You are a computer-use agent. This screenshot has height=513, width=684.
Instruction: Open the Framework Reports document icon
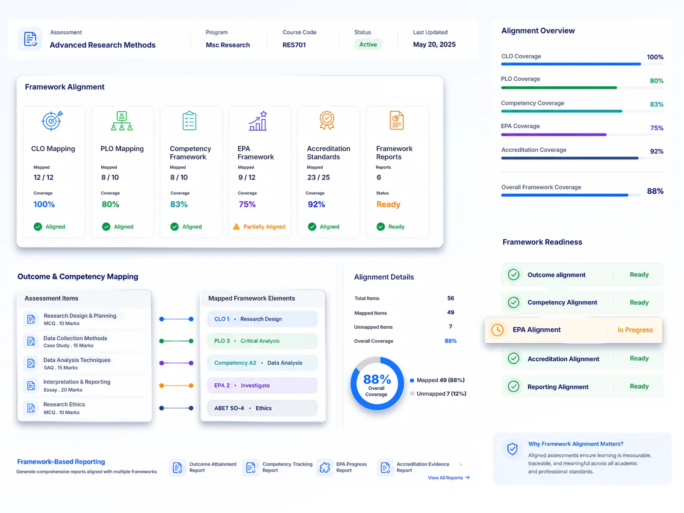coord(397,121)
